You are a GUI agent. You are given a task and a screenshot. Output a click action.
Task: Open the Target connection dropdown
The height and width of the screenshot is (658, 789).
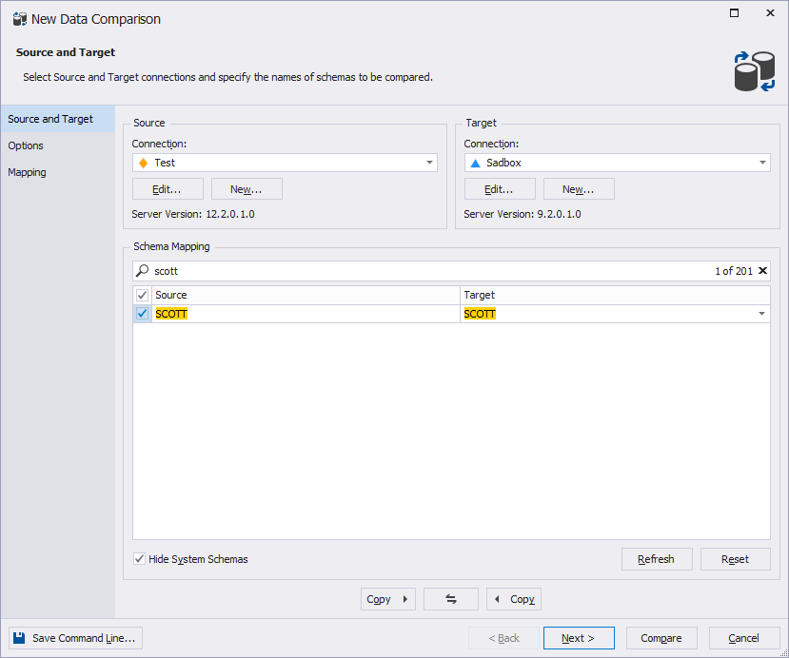[762, 163]
